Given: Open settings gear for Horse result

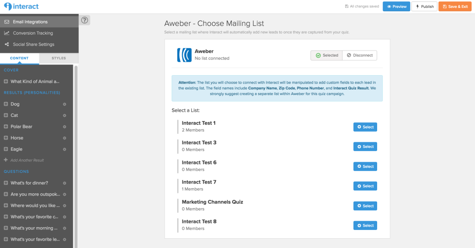Looking at the screenshot, I should pos(64,138).
